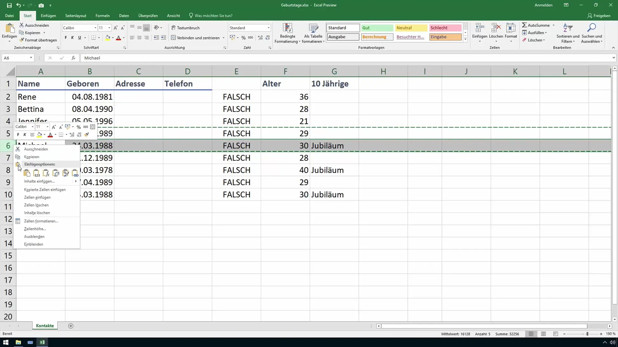Toggle bold in the mini toolbar
618x347 pixels.
18,135
